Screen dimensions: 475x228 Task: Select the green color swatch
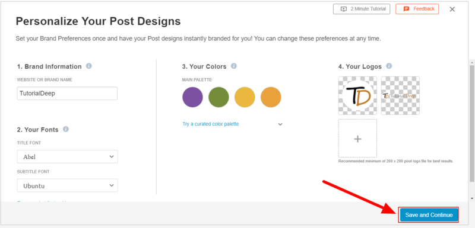point(218,97)
